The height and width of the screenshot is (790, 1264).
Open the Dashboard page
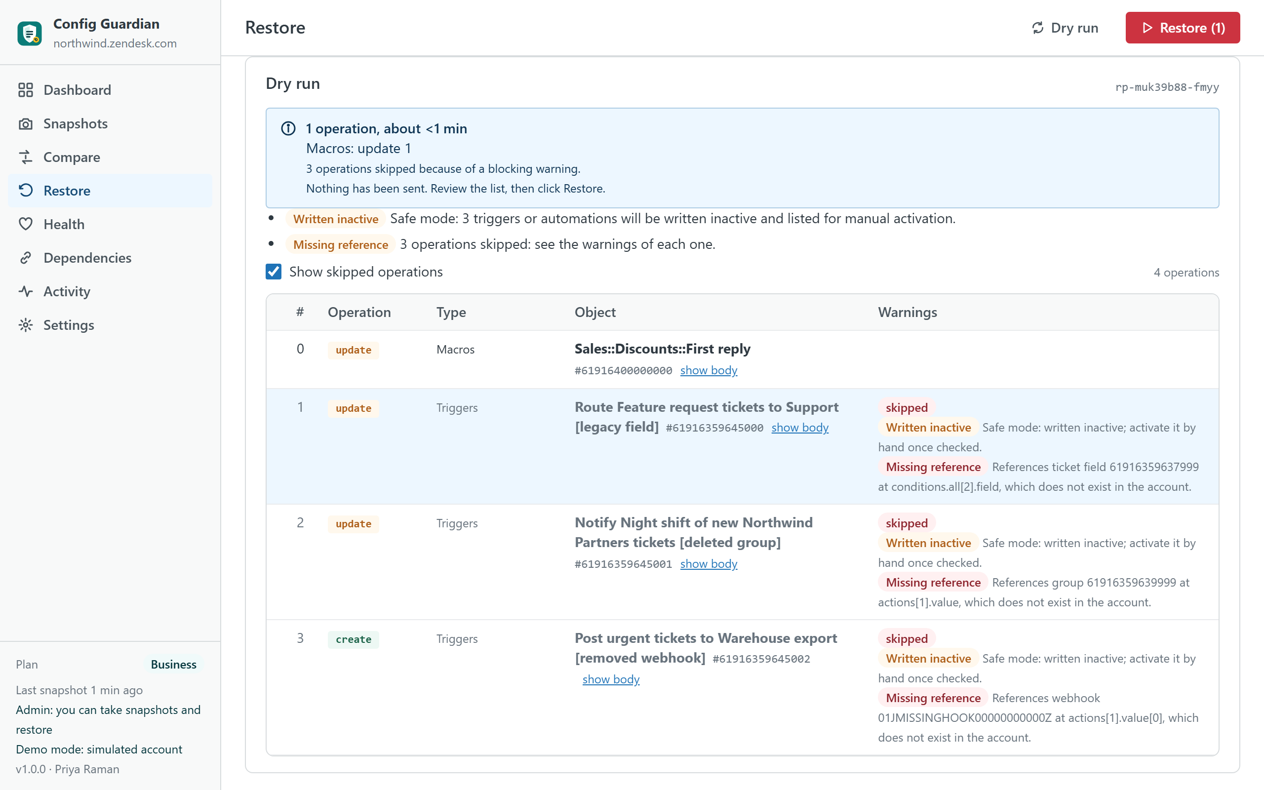110,90
